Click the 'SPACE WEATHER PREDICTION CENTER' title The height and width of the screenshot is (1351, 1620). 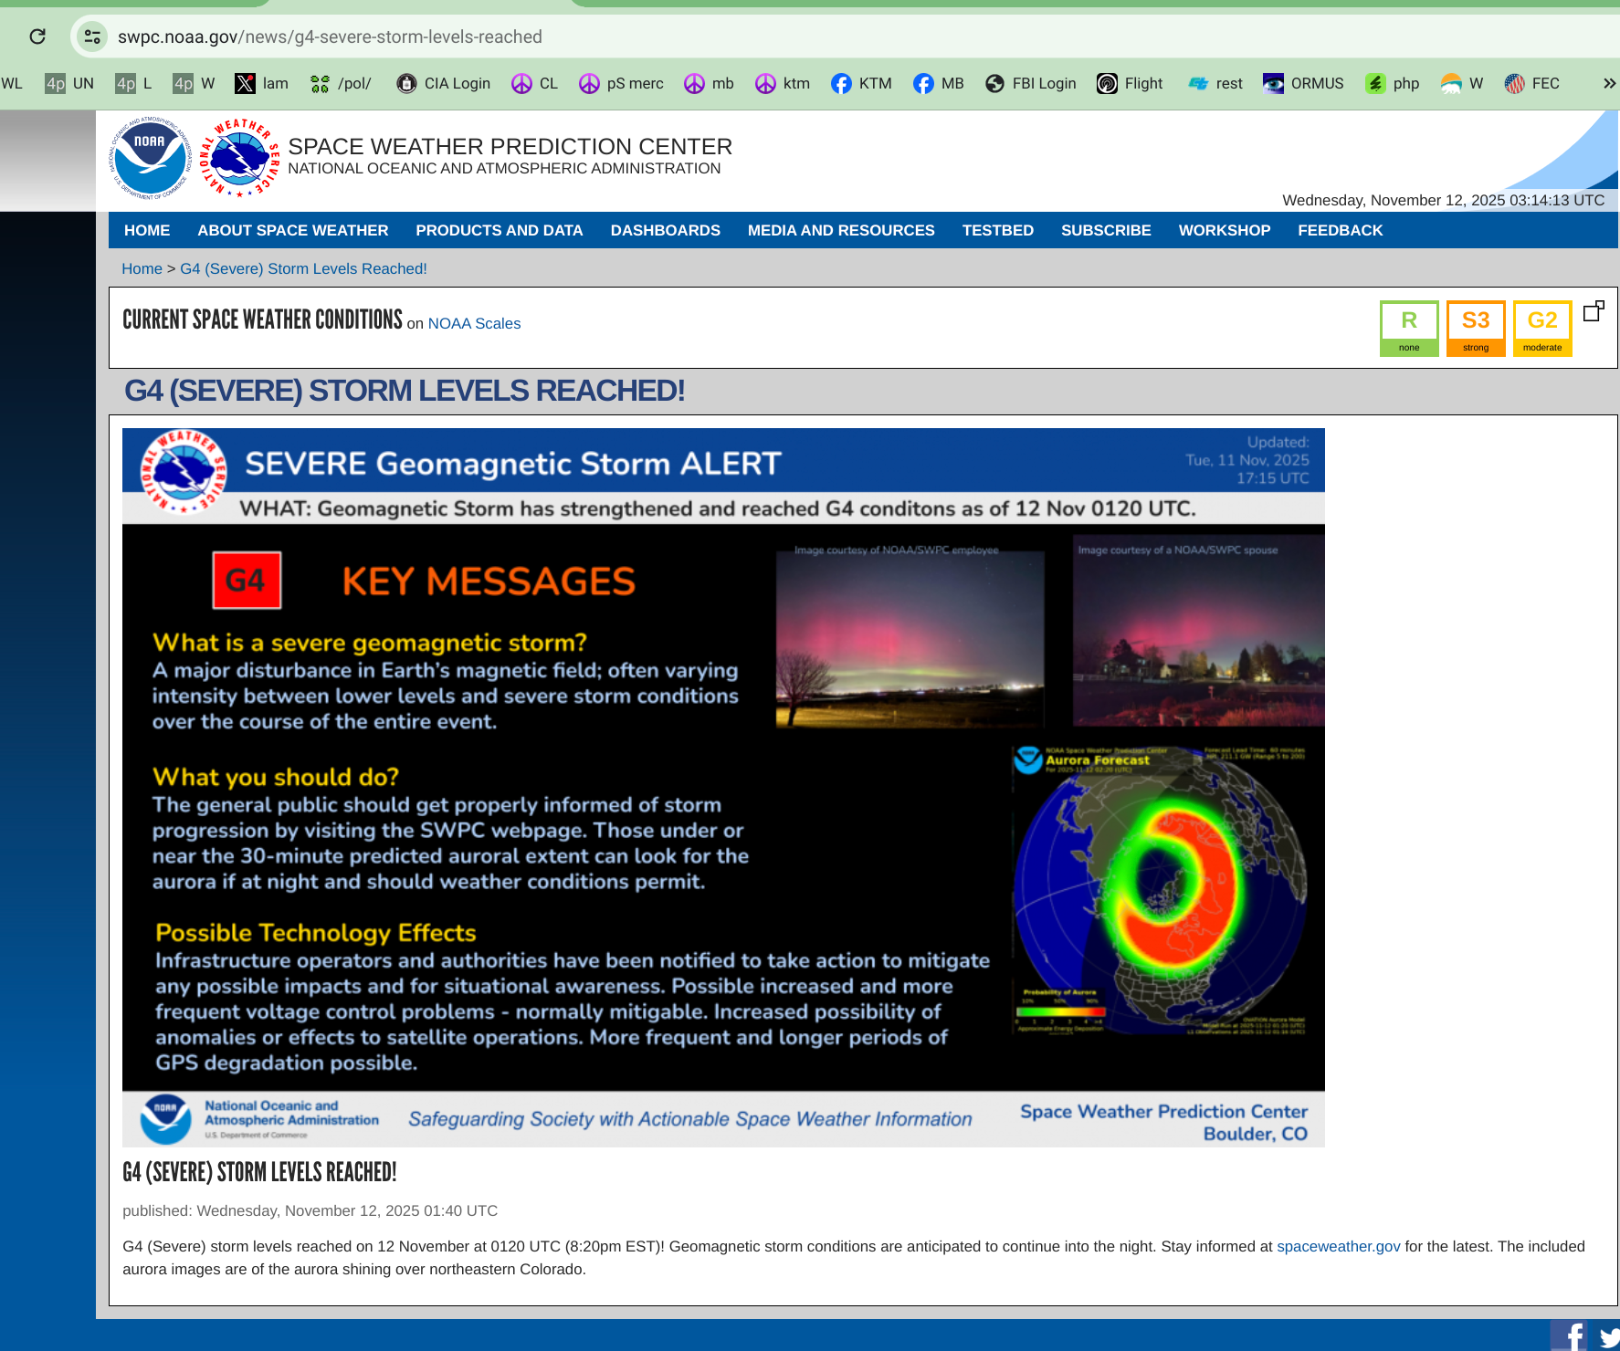click(x=510, y=147)
